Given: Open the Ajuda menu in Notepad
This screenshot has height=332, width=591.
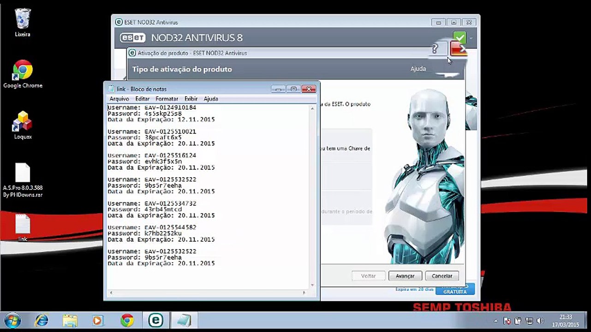Looking at the screenshot, I should (x=211, y=99).
